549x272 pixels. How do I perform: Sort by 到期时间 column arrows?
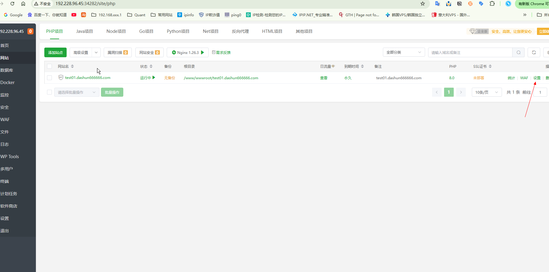(x=362, y=66)
